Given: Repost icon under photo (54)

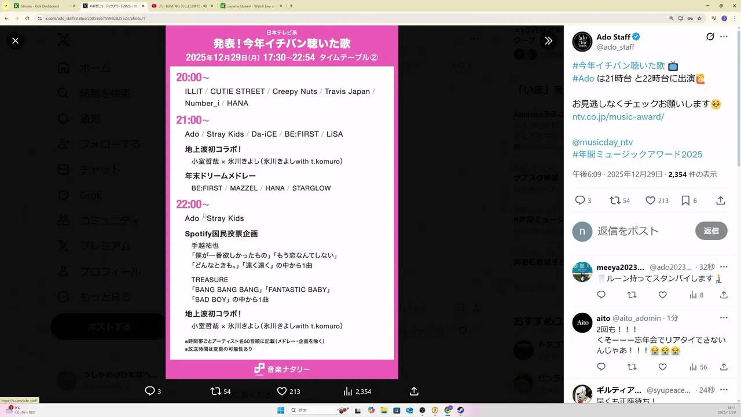Looking at the screenshot, I should click(x=221, y=391).
